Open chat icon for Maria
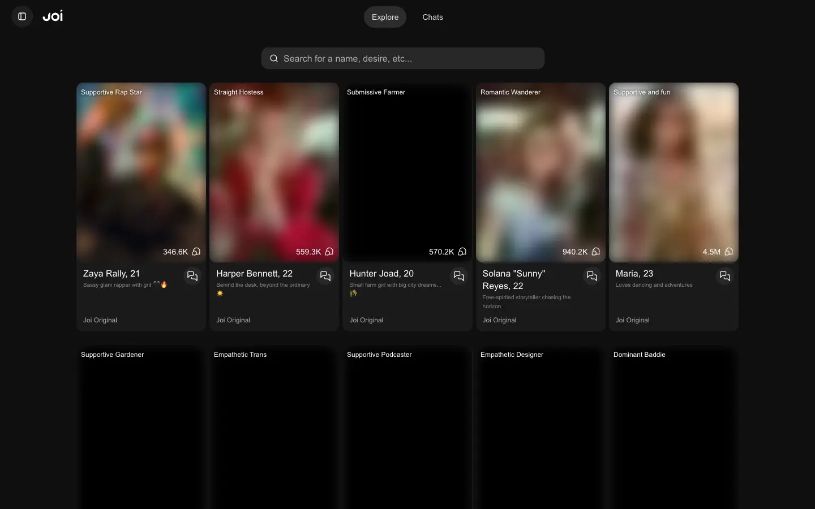 click(725, 276)
